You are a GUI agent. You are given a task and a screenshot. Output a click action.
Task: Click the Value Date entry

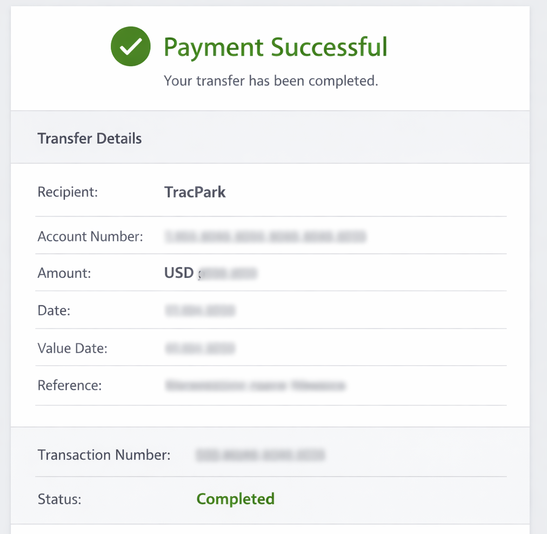(x=200, y=348)
